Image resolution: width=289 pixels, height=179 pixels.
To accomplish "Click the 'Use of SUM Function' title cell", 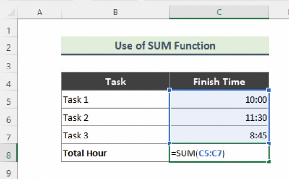I will [165, 45].
